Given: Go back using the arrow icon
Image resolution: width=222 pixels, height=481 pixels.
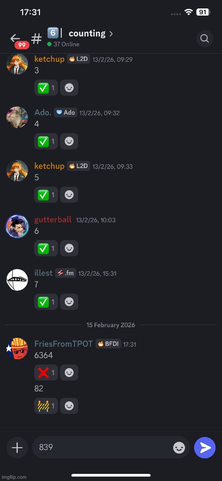Looking at the screenshot, I should coord(15,38).
